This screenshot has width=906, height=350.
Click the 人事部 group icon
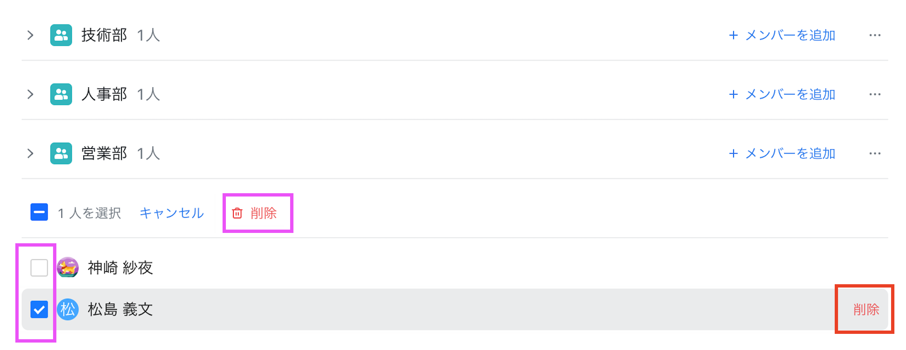coord(61,94)
